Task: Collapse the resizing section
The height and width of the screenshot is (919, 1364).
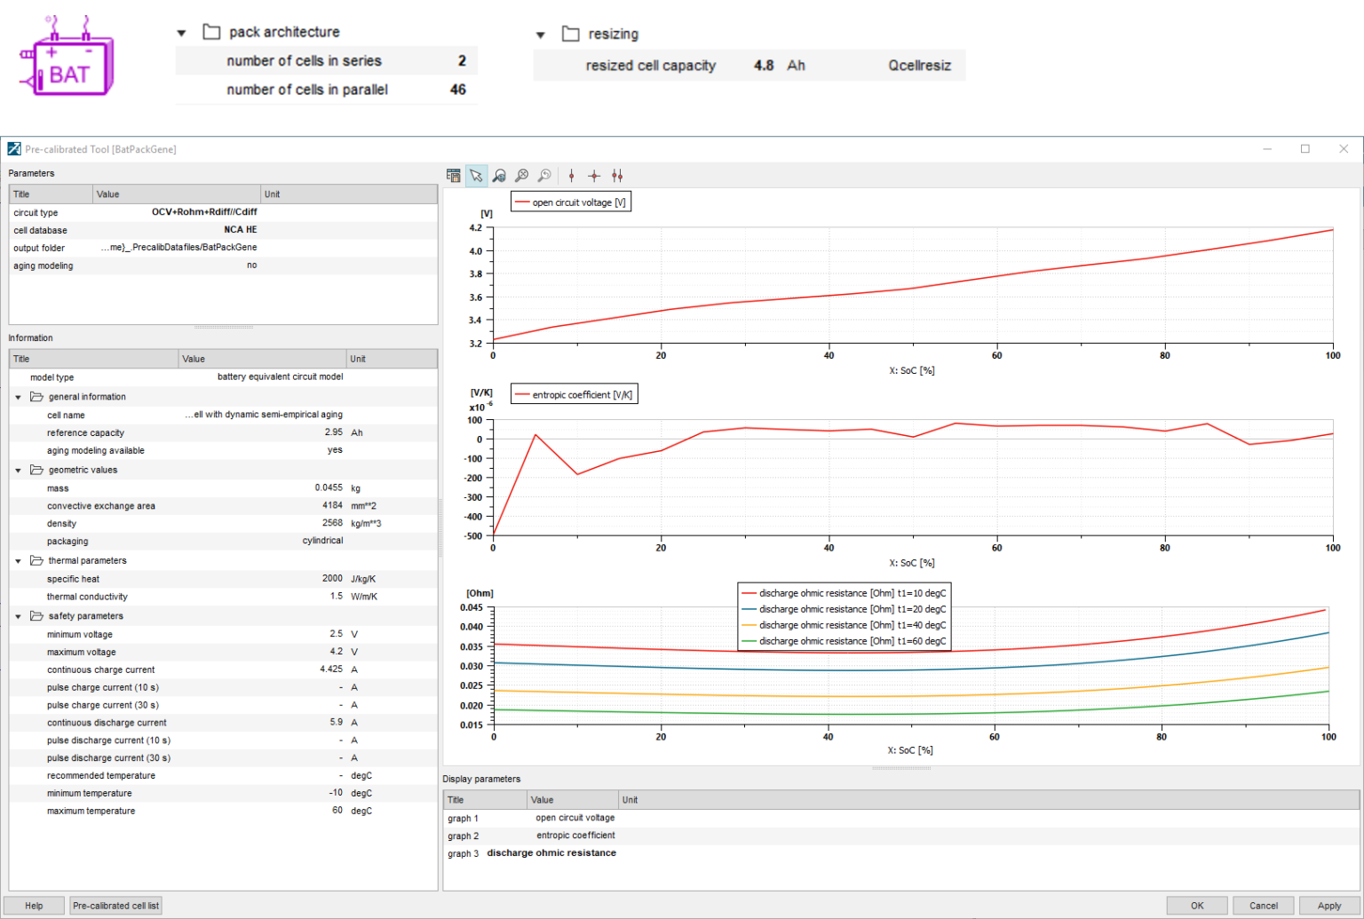Action: click(543, 34)
